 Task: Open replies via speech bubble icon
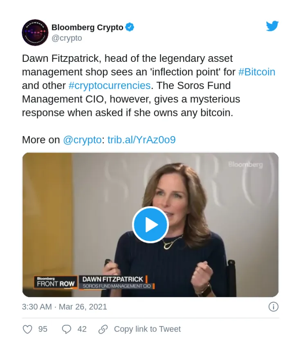[66, 329]
